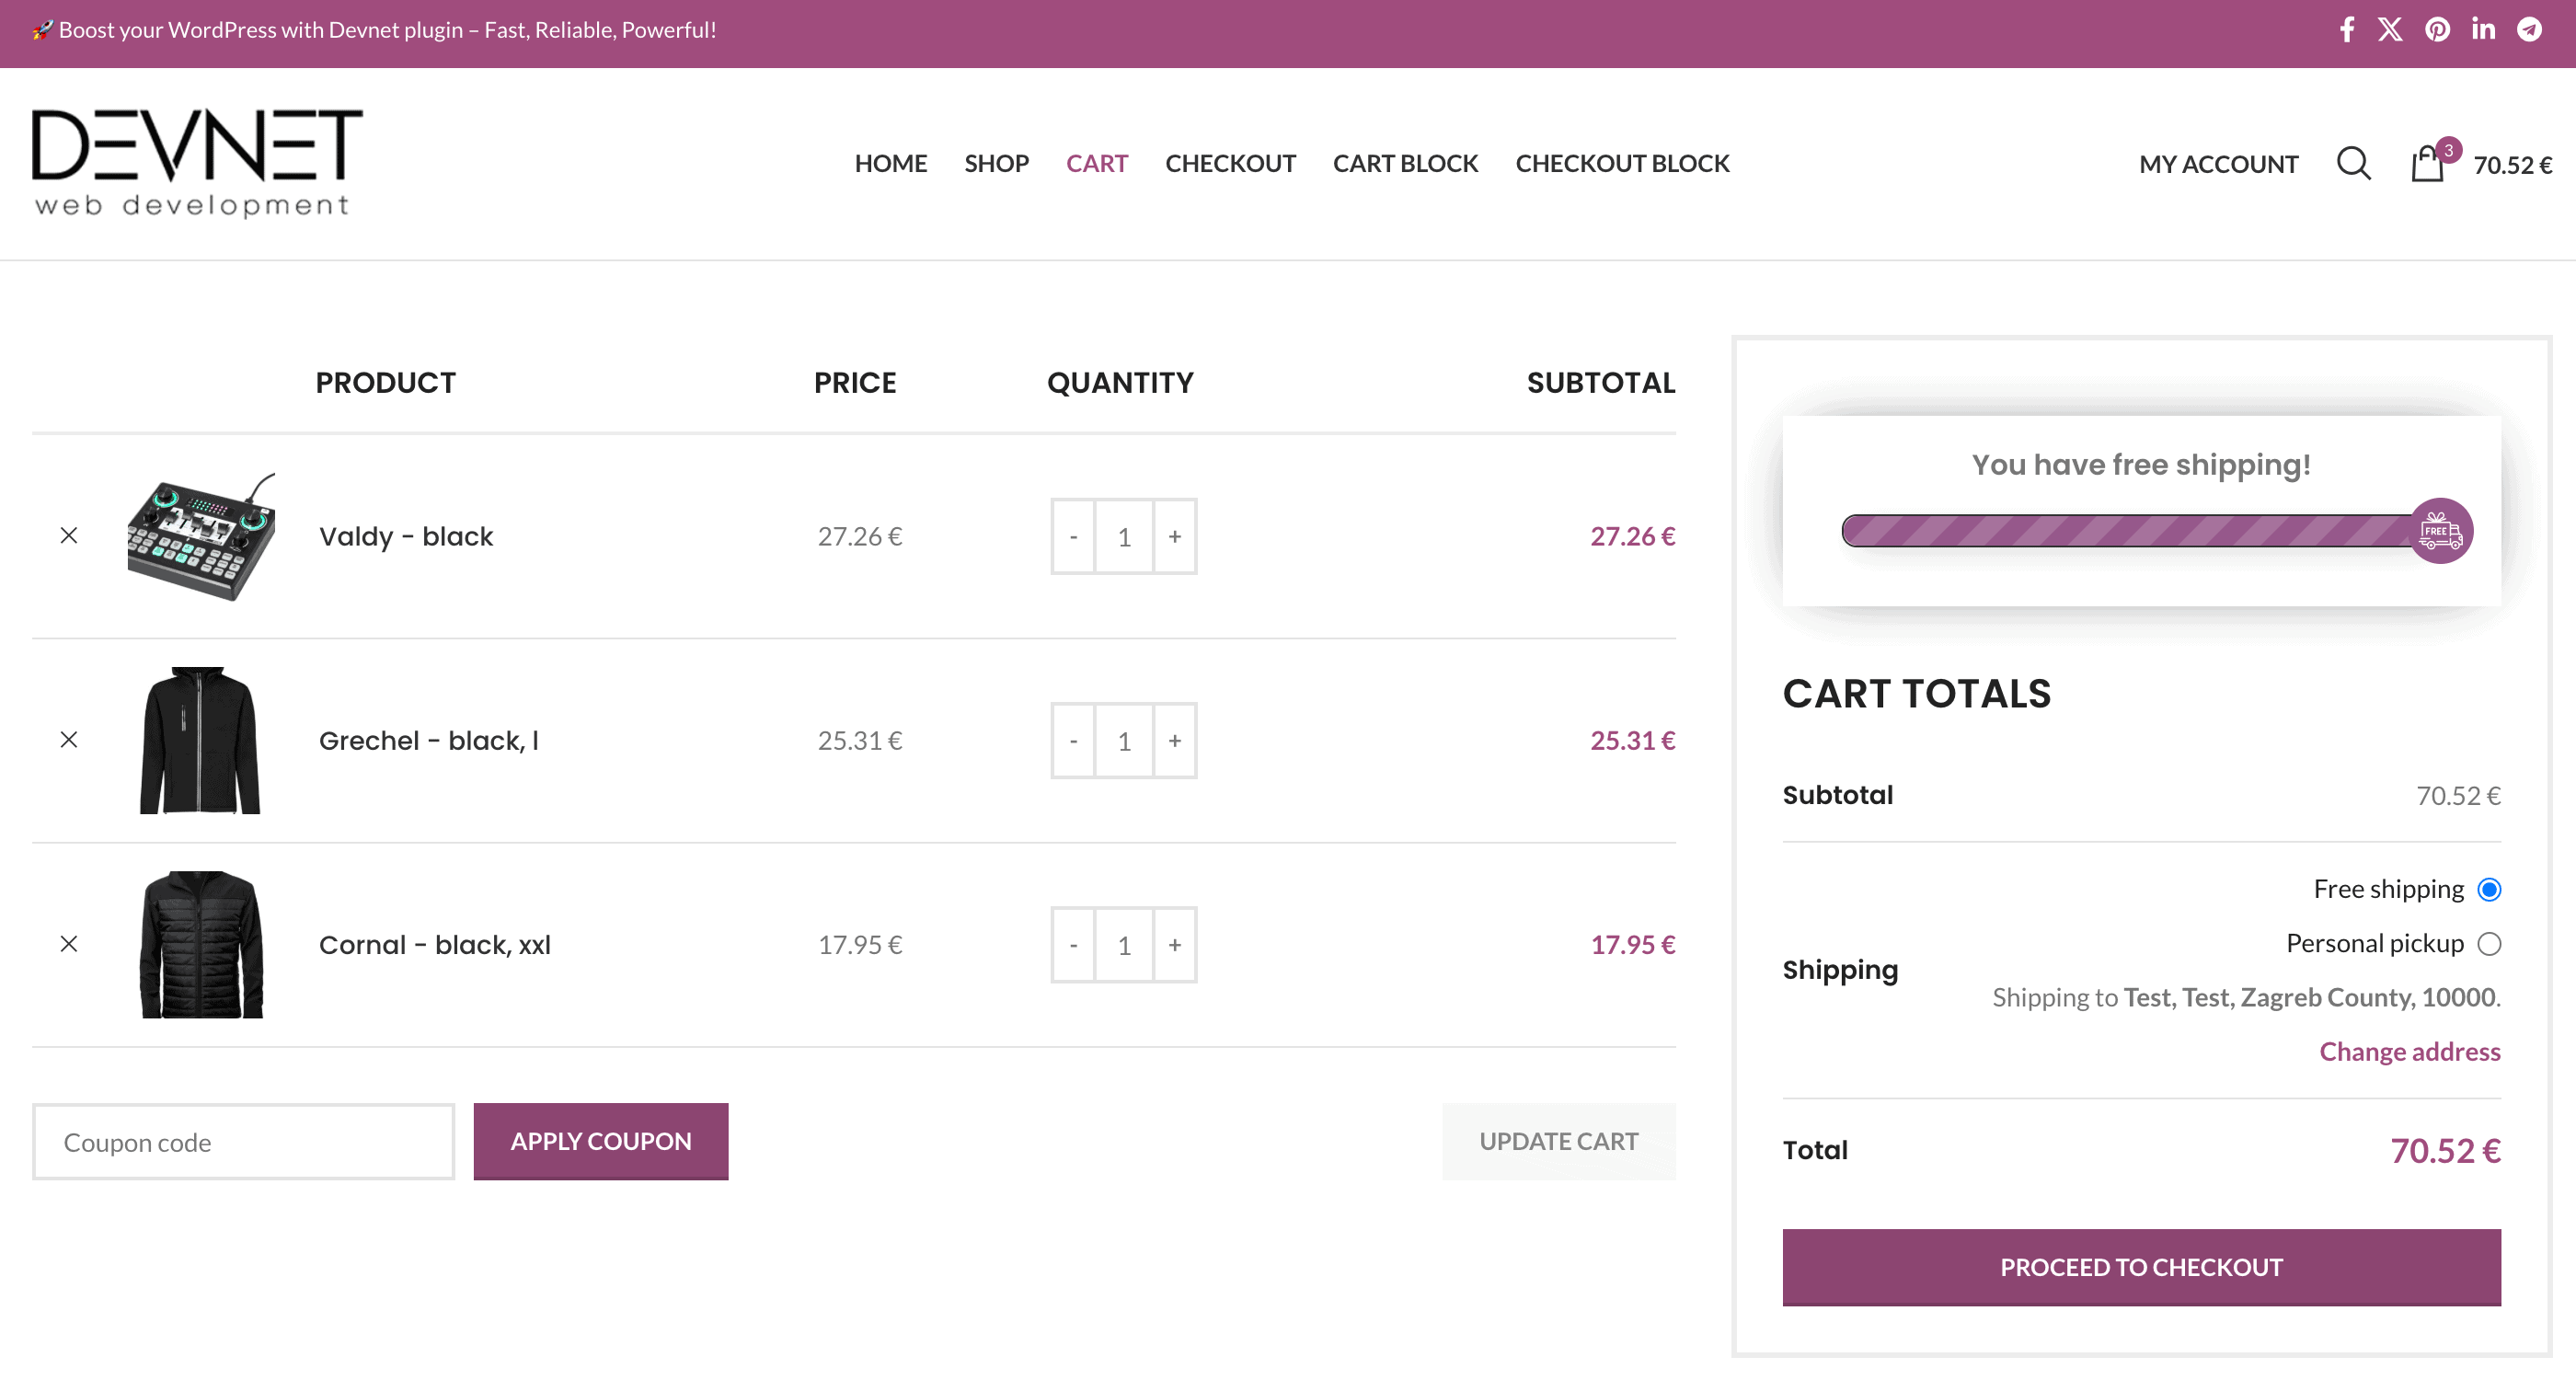This screenshot has height=1380, width=2576.
Task: Increase Cornal quantity with plus button
Action: (1175, 945)
